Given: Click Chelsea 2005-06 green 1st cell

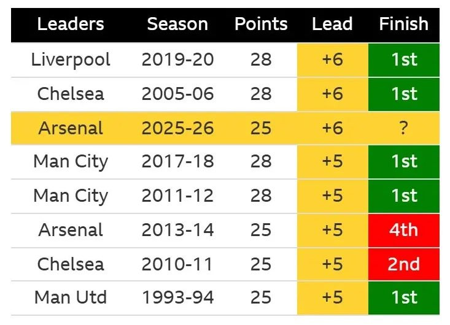Looking at the screenshot, I should click(404, 94).
